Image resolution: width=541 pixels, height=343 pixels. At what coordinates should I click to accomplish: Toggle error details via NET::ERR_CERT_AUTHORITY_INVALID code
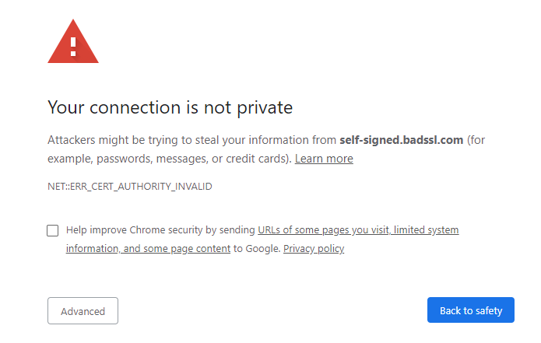(130, 187)
